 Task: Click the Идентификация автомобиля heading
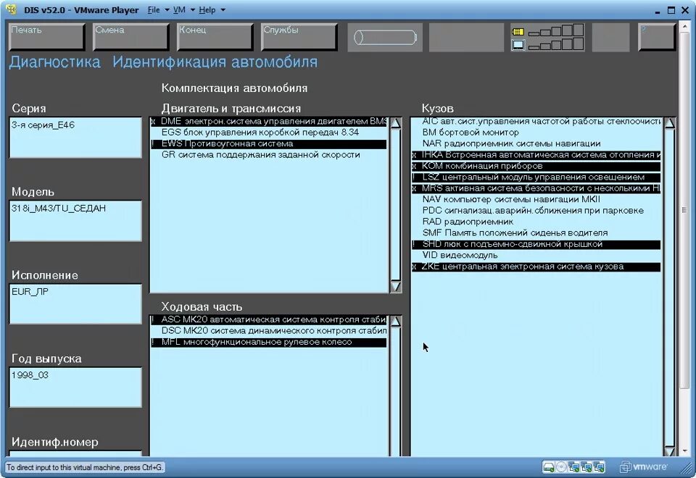[x=215, y=62]
